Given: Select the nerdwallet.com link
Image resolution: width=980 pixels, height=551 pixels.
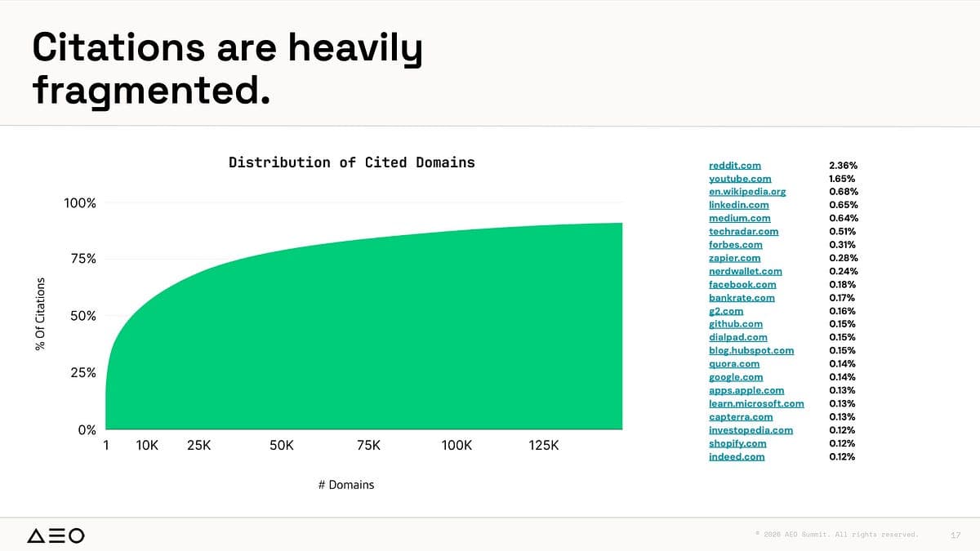Looking at the screenshot, I should 745,271.
